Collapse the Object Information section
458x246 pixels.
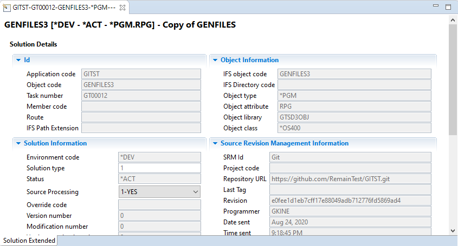coord(215,60)
